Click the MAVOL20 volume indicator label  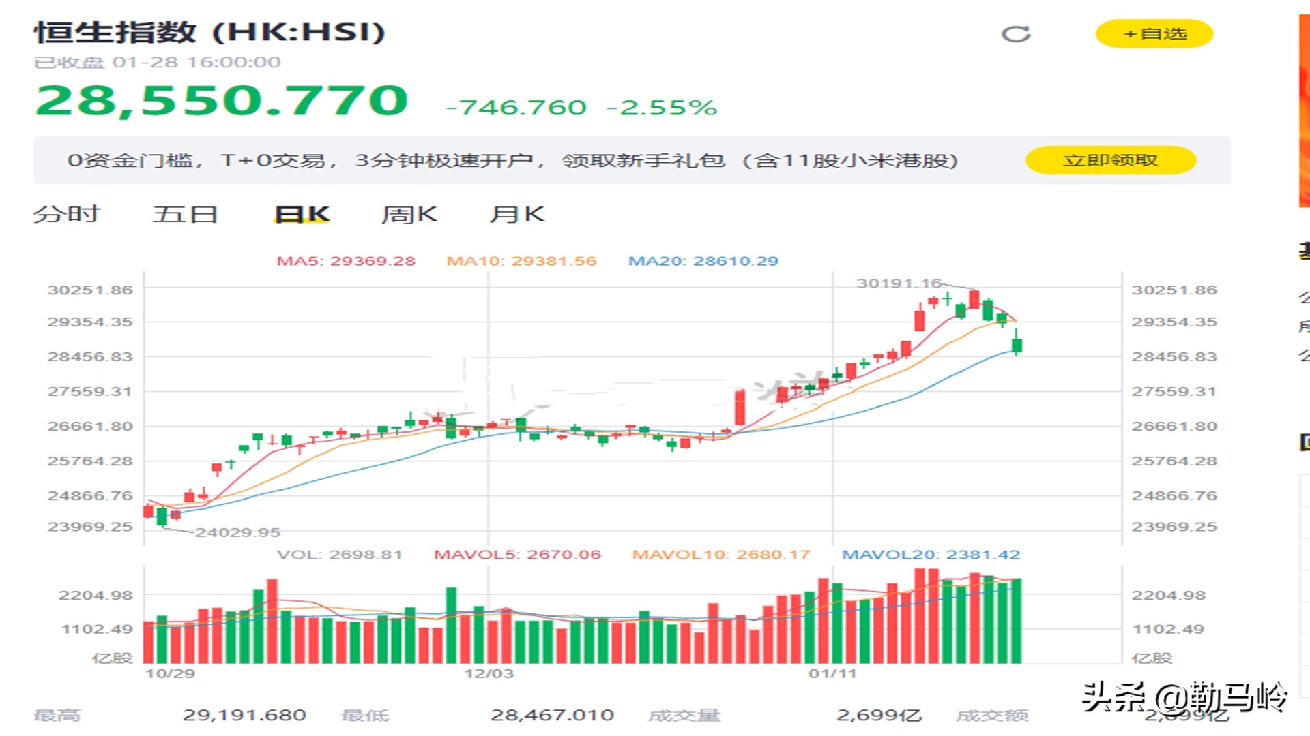(x=931, y=555)
